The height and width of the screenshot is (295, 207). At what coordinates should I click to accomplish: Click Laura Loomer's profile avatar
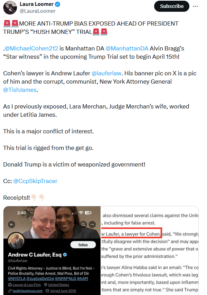[x=10, y=8]
